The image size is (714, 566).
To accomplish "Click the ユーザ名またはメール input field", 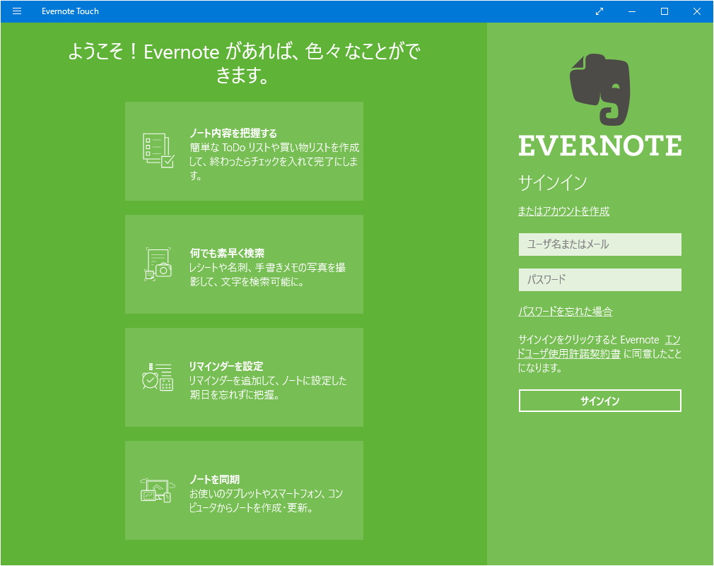I will tap(599, 244).
